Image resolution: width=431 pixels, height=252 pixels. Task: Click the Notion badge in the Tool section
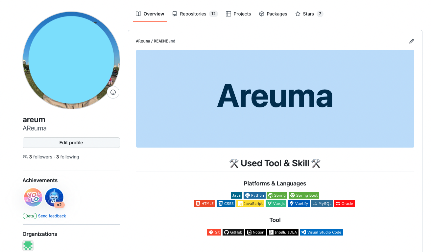point(255,232)
